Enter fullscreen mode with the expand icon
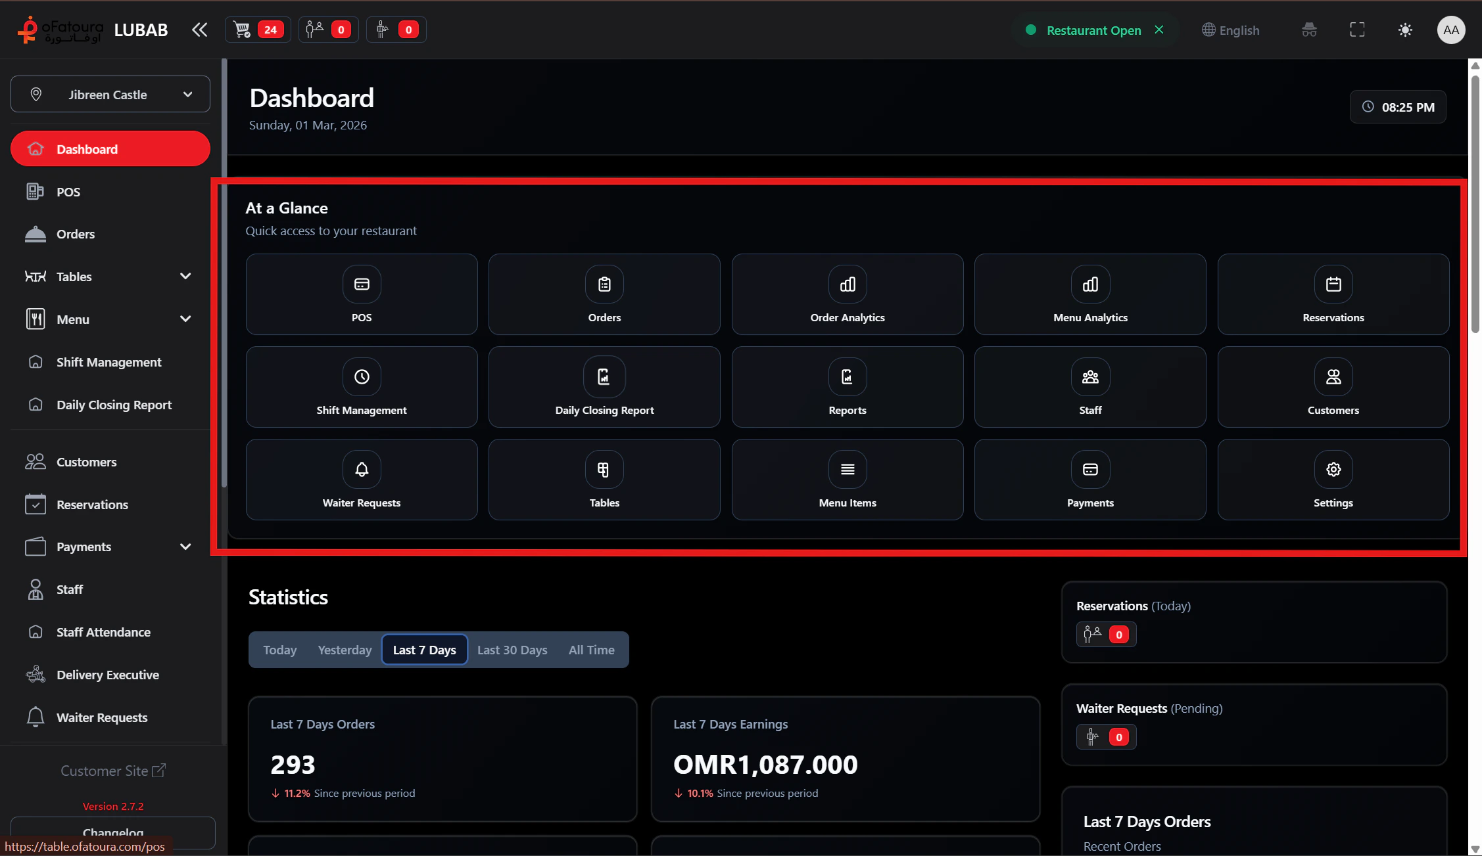This screenshot has width=1482, height=856. click(x=1357, y=30)
